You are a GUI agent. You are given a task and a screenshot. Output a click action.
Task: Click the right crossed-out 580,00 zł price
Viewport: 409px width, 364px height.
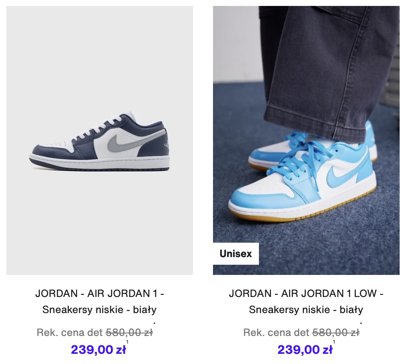(x=336, y=333)
